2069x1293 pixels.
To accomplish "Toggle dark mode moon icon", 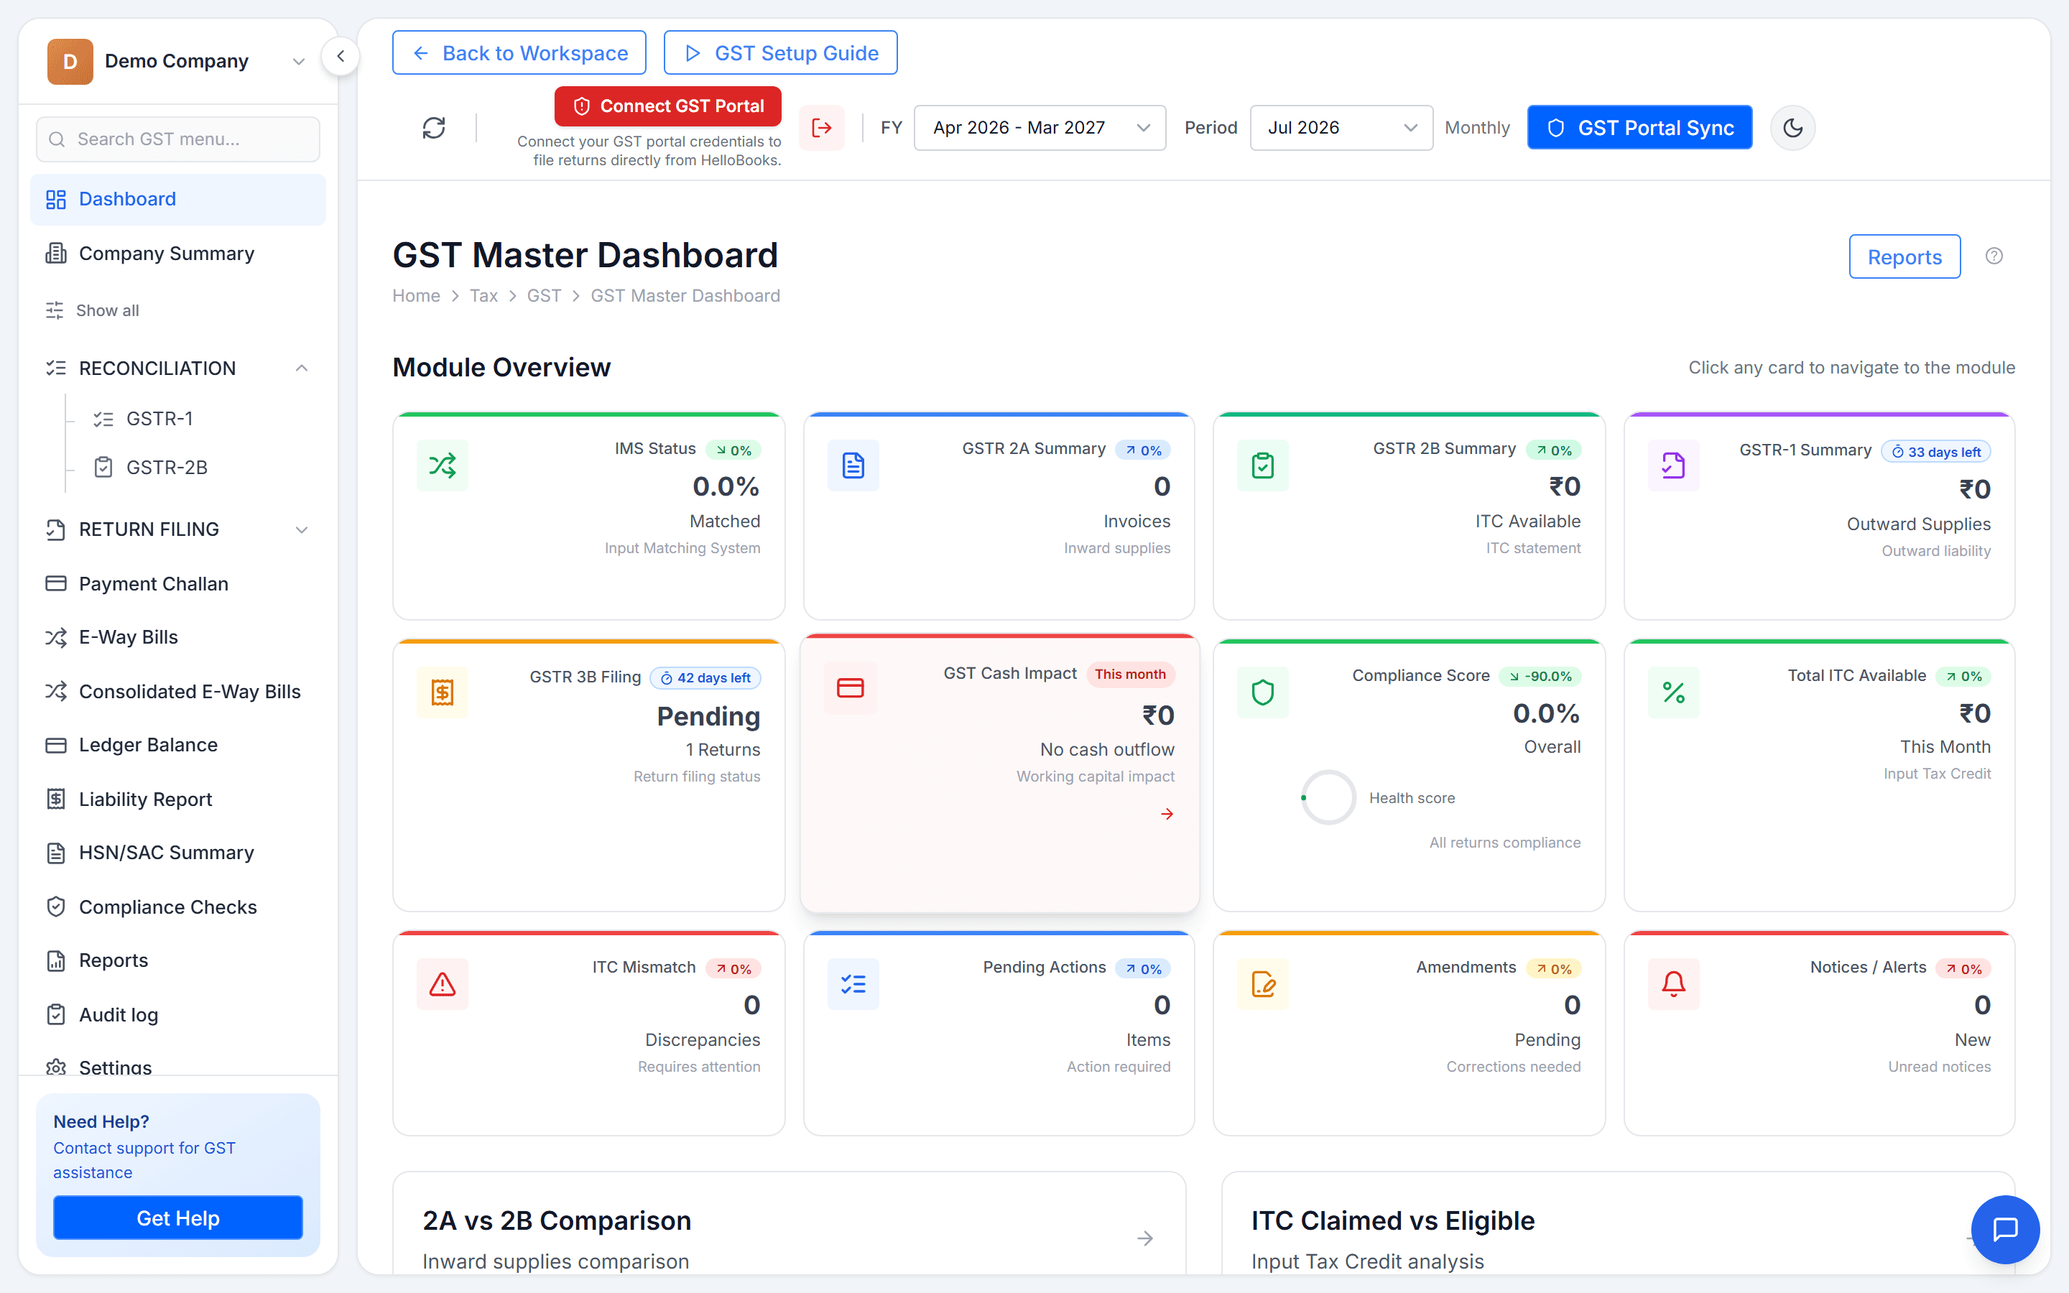I will point(1793,129).
